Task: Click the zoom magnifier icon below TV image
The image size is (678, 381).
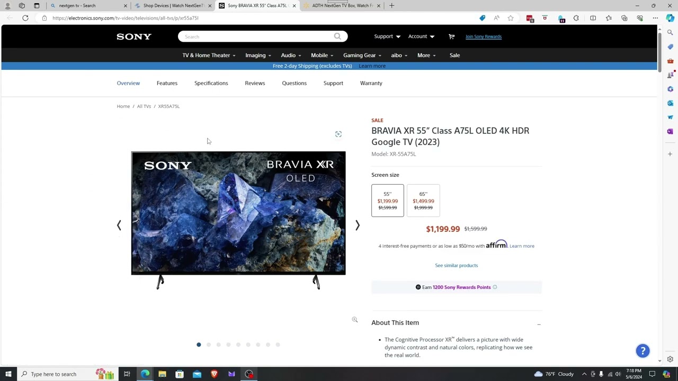Action: coord(355,320)
